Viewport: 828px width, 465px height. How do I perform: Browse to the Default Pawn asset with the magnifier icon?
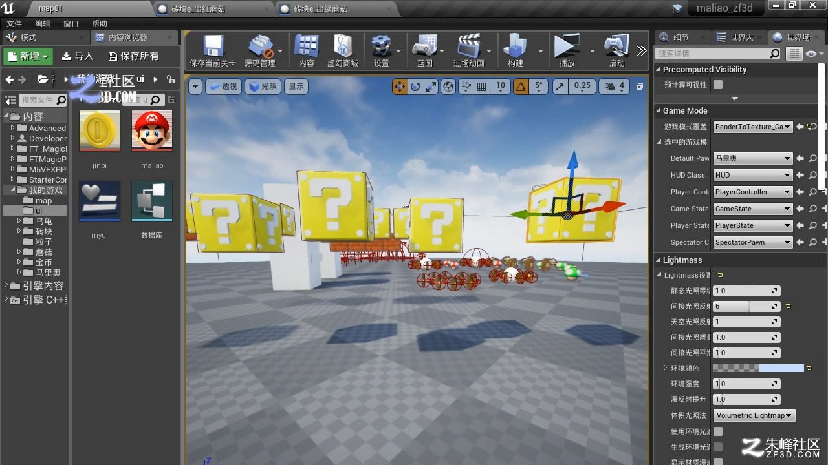tap(813, 158)
